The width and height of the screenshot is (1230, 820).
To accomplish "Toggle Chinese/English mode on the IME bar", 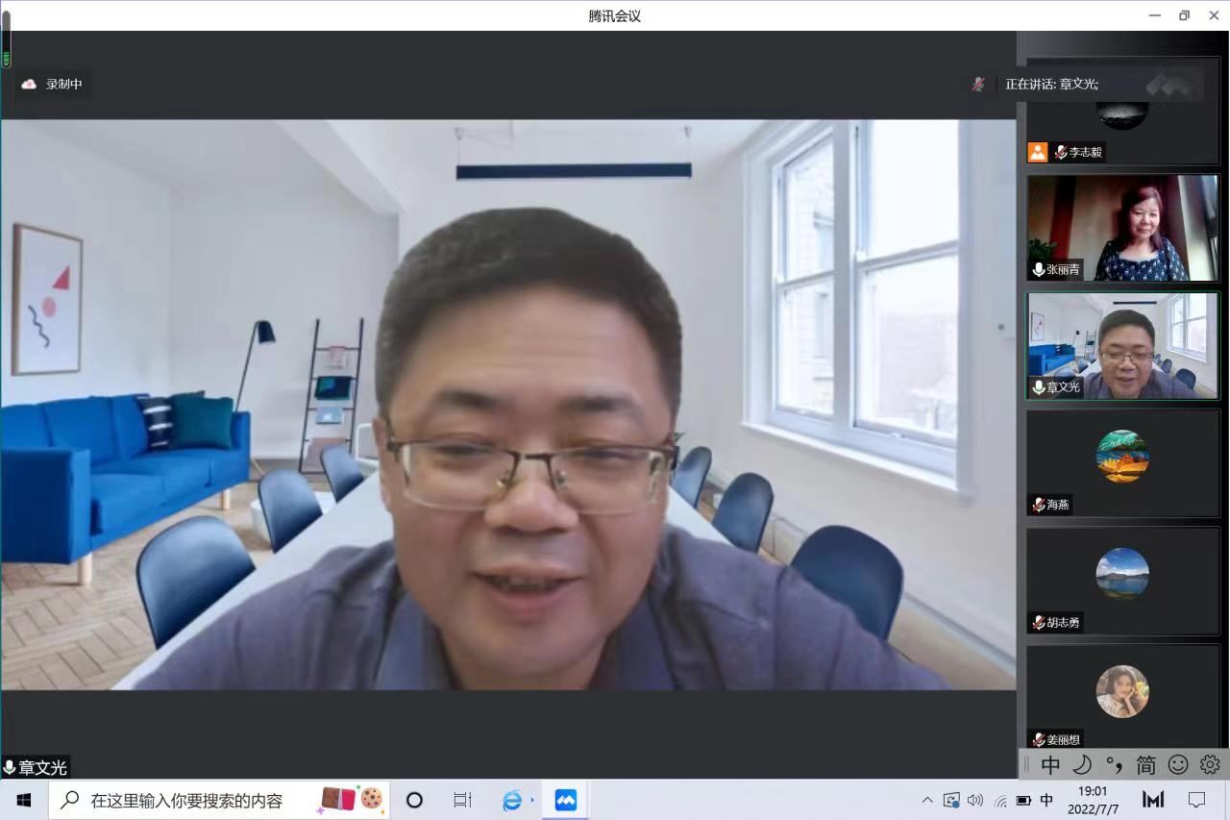I will (x=1050, y=764).
